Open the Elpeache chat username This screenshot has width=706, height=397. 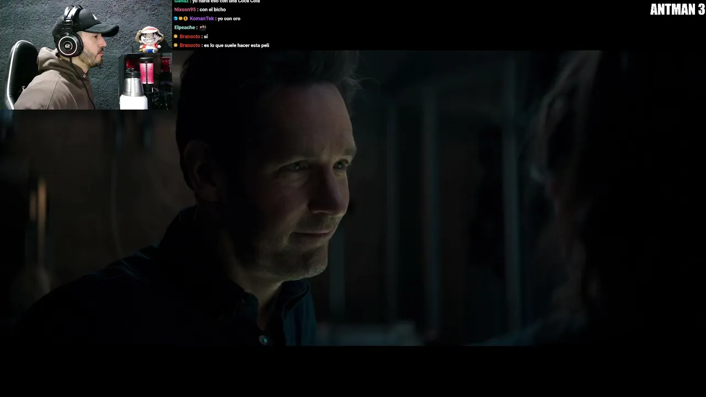click(185, 28)
